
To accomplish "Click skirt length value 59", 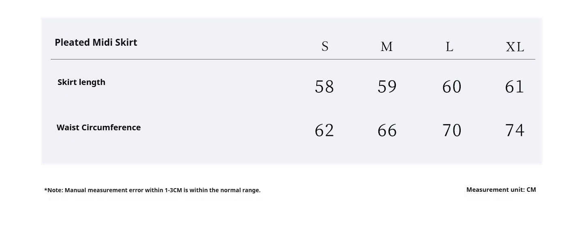I will tap(387, 87).
